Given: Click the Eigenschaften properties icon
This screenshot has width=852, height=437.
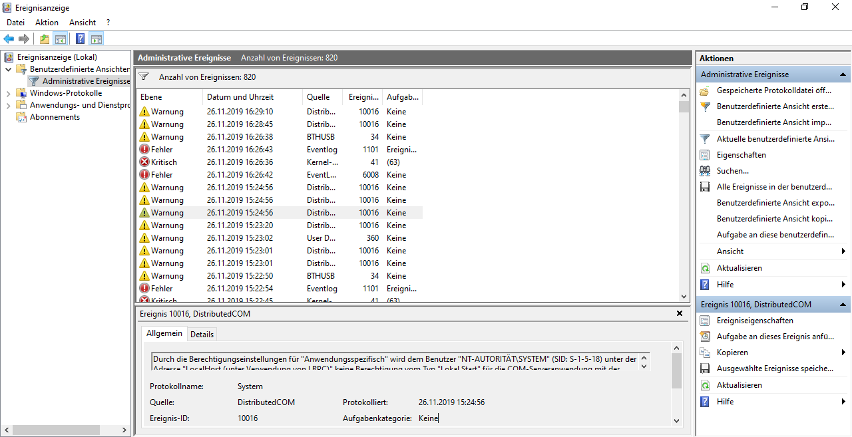Looking at the screenshot, I should 705,155.
